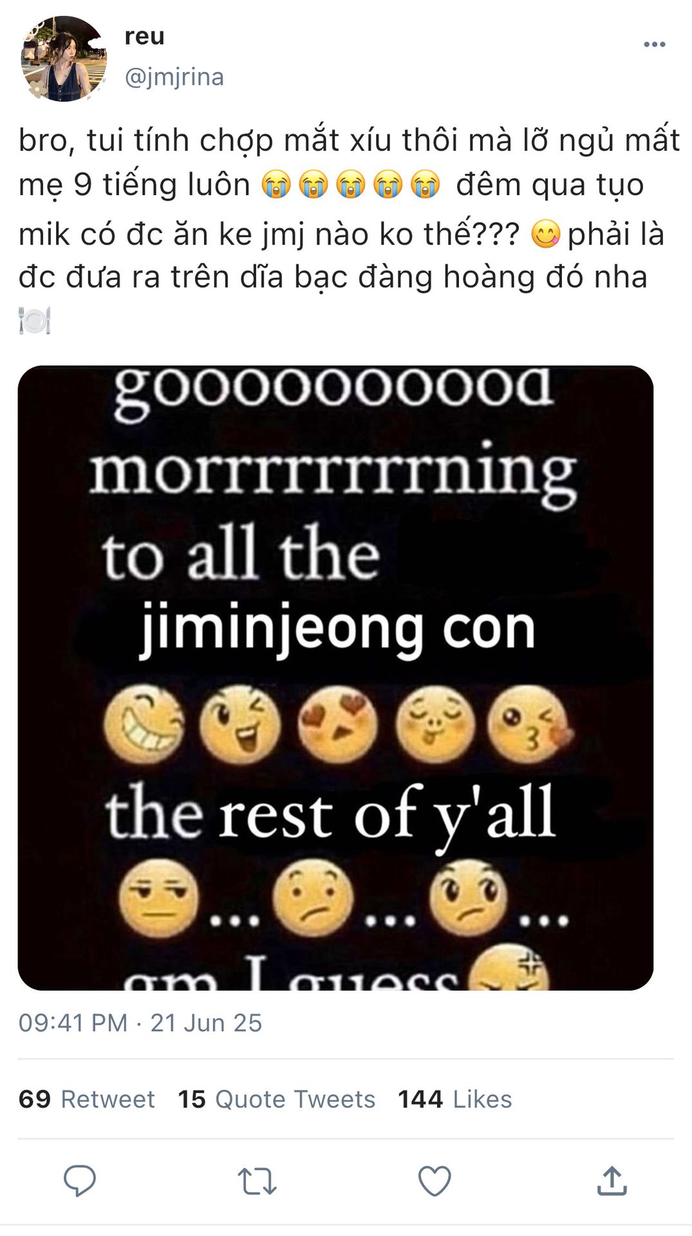
Task: Tap the reply speech bubble icon
Action: pyautogui.click(x=80, y=1181)
